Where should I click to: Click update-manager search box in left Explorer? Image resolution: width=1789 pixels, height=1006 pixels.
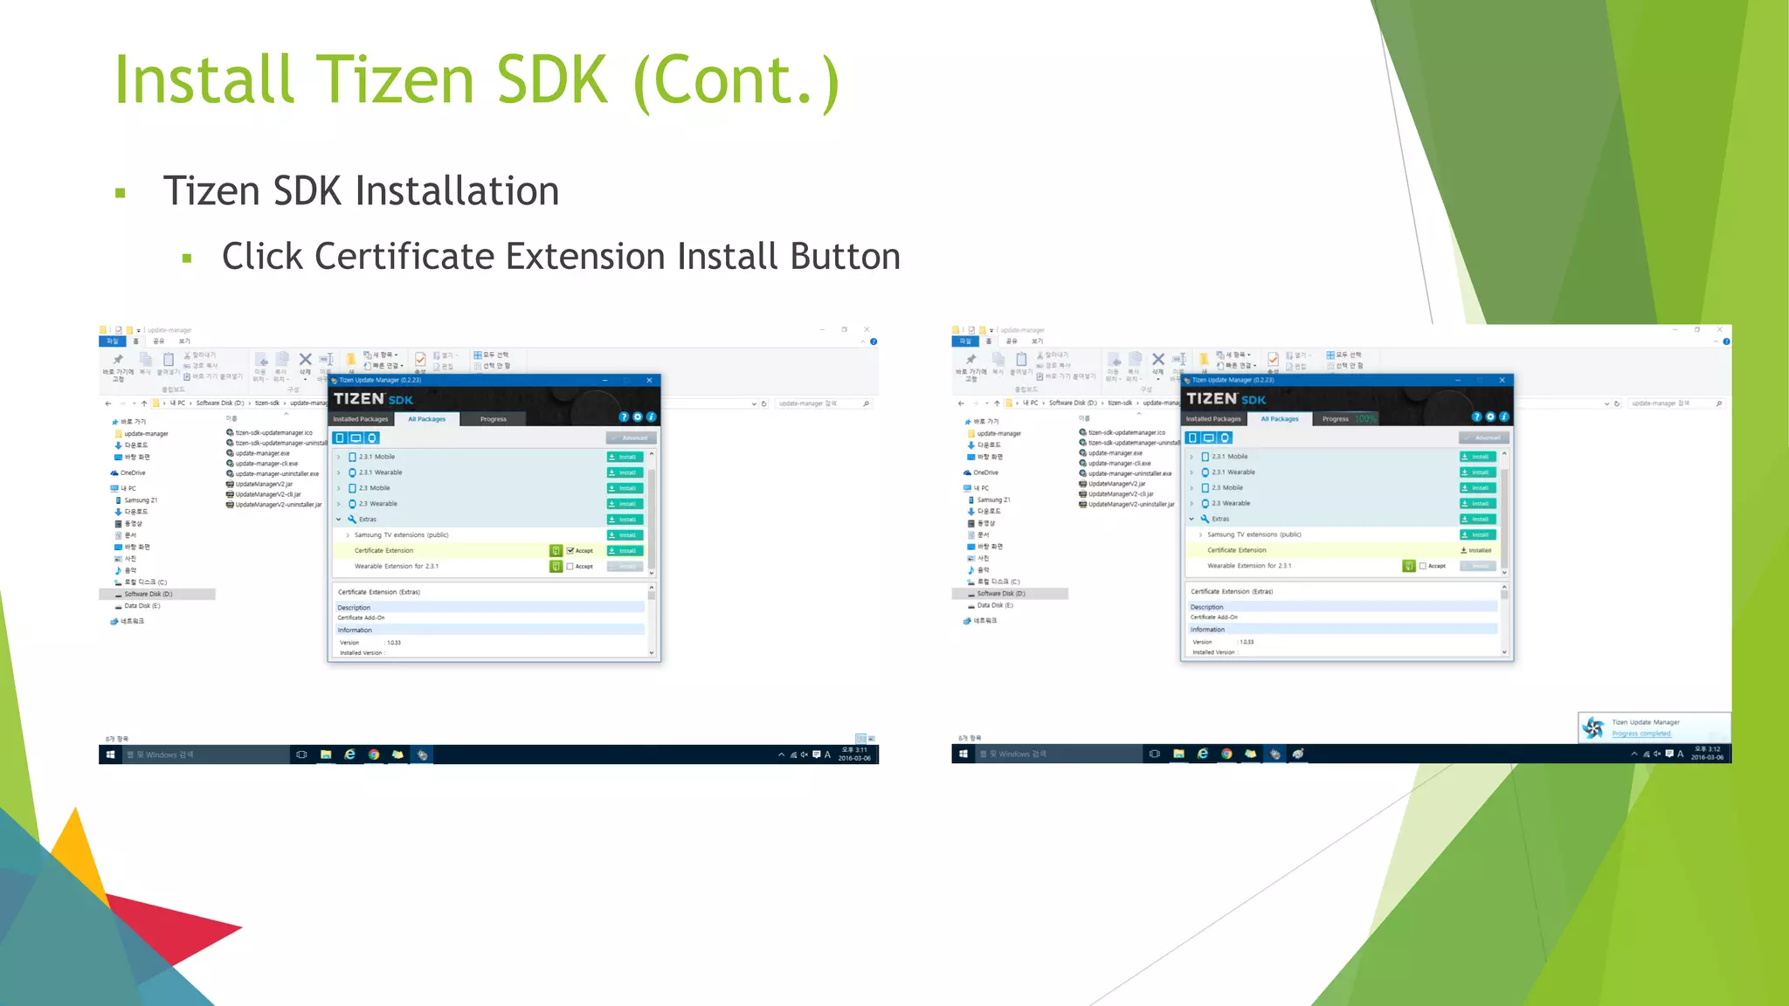(x=823, y=403)
